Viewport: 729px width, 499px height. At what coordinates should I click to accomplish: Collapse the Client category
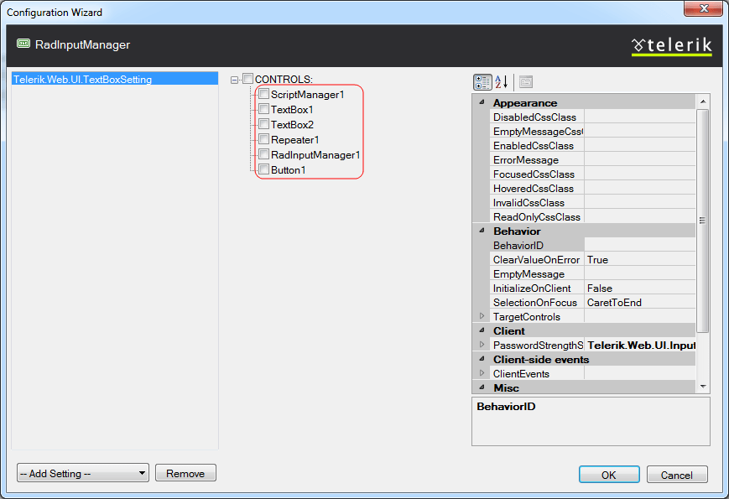coord(482,330)
